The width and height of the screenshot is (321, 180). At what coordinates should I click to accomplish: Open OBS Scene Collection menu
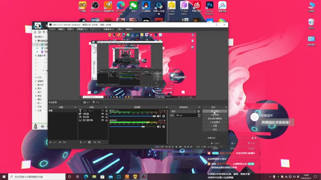(x=109, y=29)
